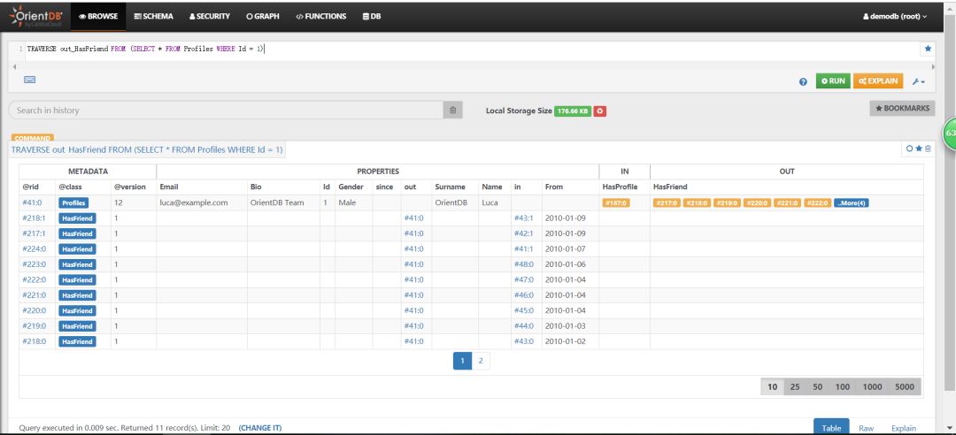This screenshot has width=956, height=435.
Task: Click #187:0 HasProfile badge
Action: click(616, 202)
